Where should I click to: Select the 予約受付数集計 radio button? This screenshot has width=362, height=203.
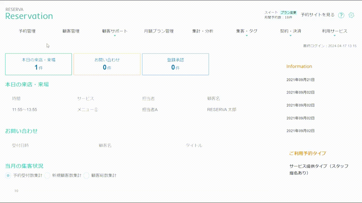click(8, 175)
